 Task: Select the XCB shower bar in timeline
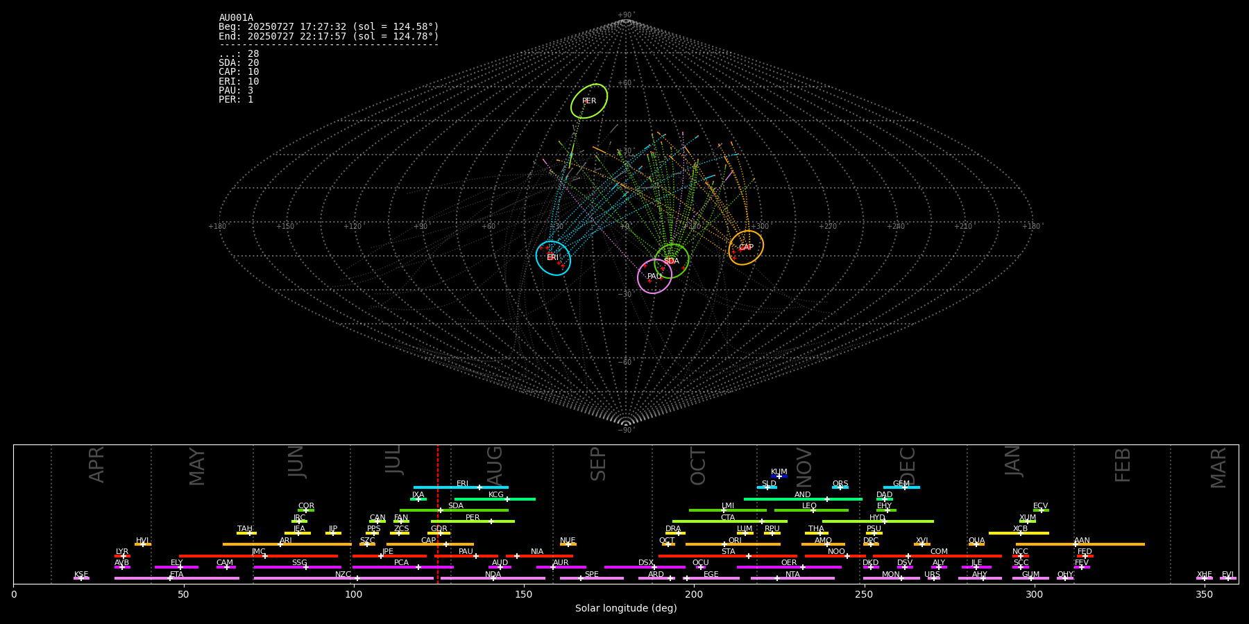point(1019,533)
